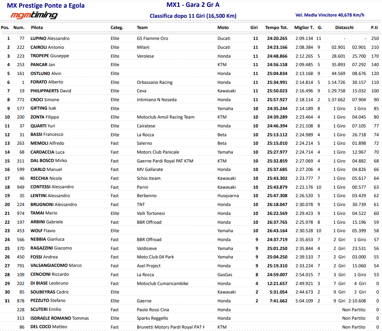Click rider 'SCUTERI Emilio'
Screen dimensions: 382x331
[46, 309]
